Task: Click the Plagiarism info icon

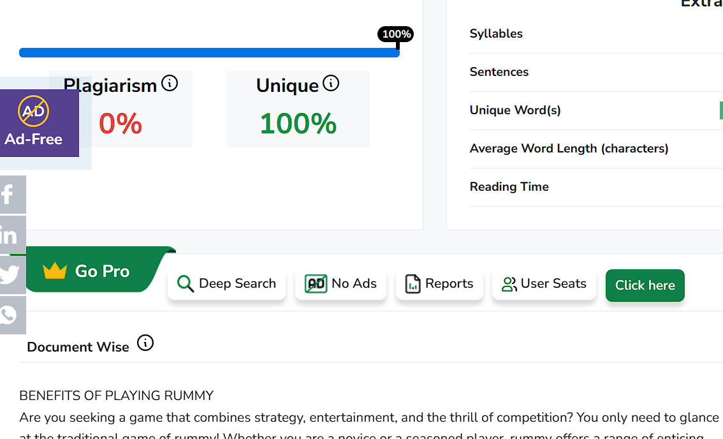Action: [170, 84]
